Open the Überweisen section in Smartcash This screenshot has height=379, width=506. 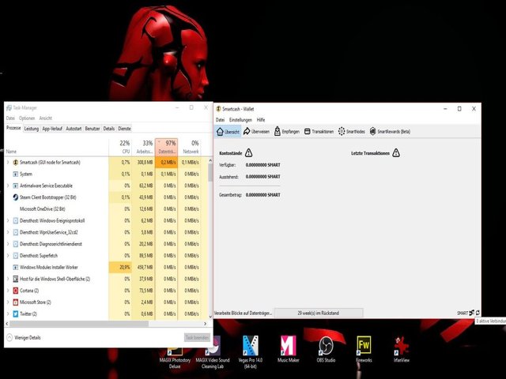[x=256, y=132]
